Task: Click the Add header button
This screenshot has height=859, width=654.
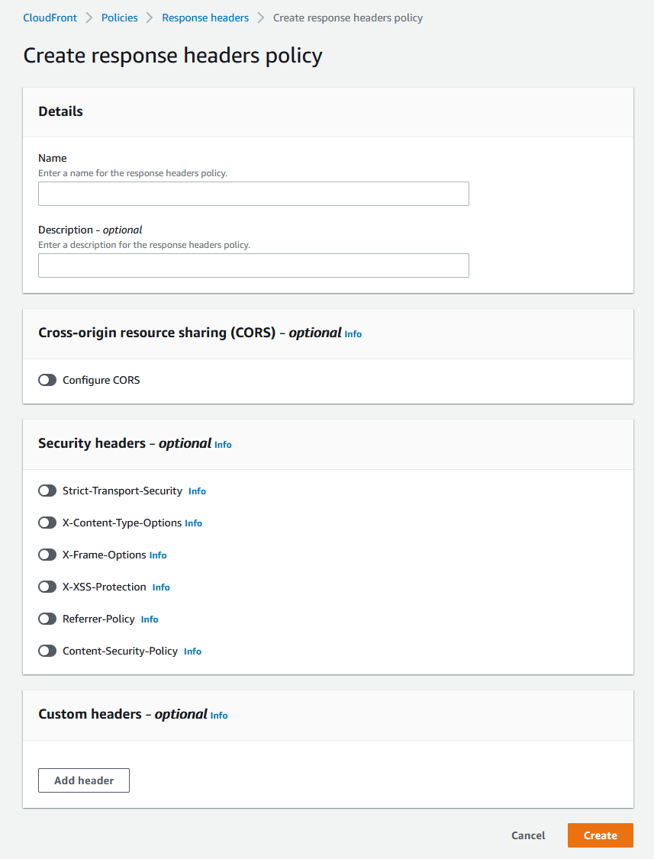Action: pyautogui.click(x=83, y=780)
